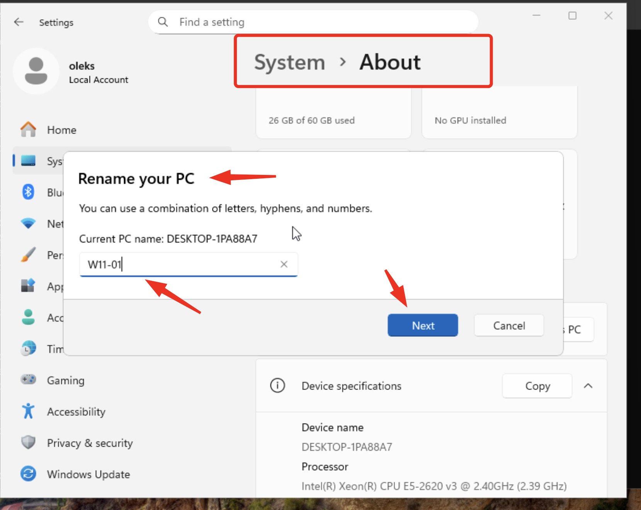The height and width of the screenshot is (510, 641).
Task: Go to System in the breadcrumb
Action: [289, 62]
